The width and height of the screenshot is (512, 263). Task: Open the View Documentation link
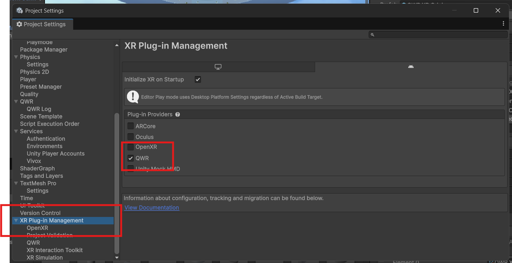pyautogui.click(x=152, y=208)
